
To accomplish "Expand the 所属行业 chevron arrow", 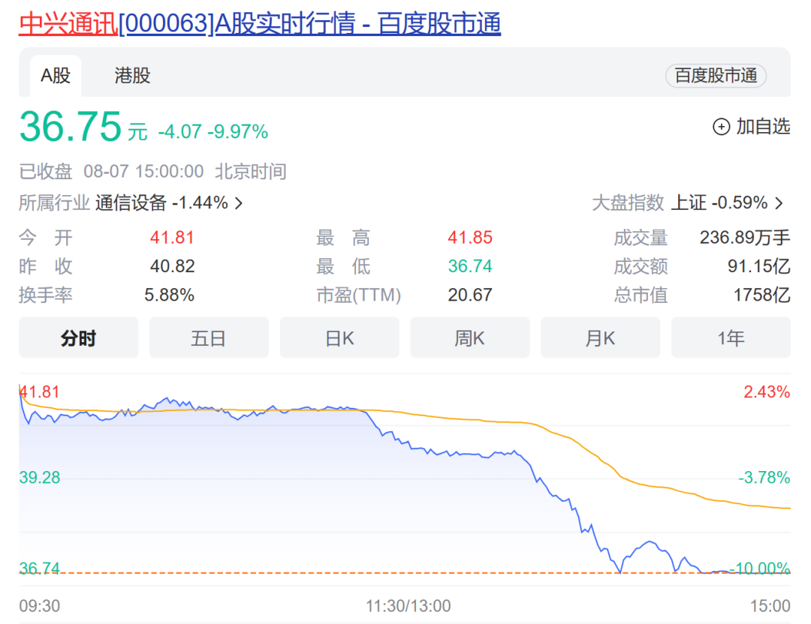I will point(239,203).
